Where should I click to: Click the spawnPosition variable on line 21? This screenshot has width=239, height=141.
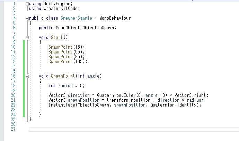pyautogui.click(x=84, y=100)
